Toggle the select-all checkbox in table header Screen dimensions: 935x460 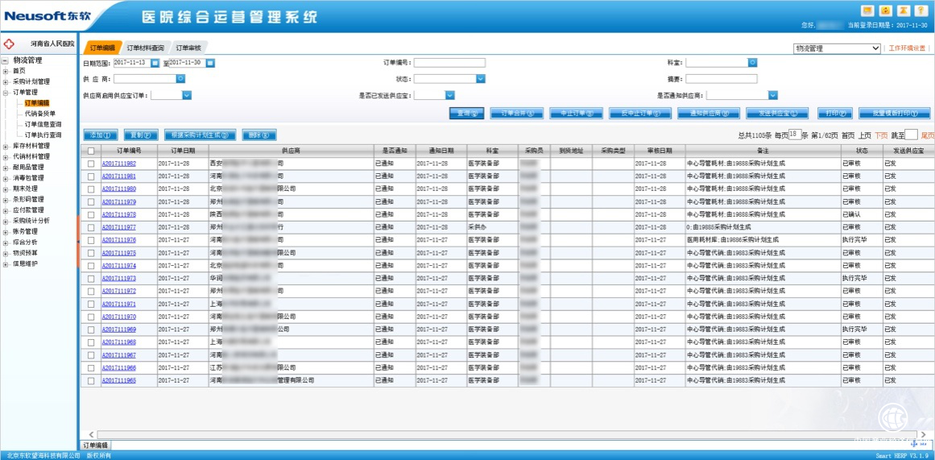tap(91, 151)
